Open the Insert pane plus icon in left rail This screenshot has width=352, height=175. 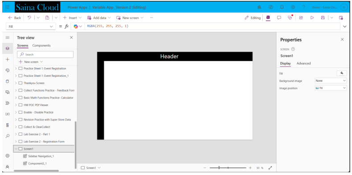[x=8, y=59]
